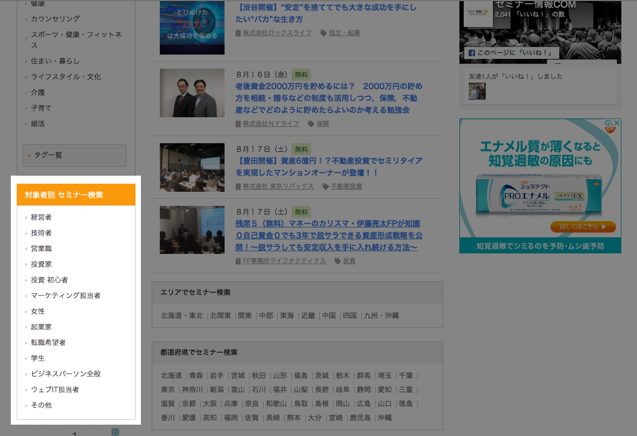The width and height of the screenshot is (637, 436).
Task: Click the ad info icon below sidebar
Action: point(115,432)
